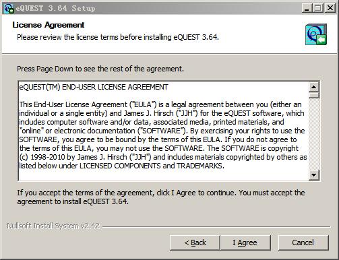Click the License Agreement heading
Viewport: 339px width, 260px height.
[49, 25]
